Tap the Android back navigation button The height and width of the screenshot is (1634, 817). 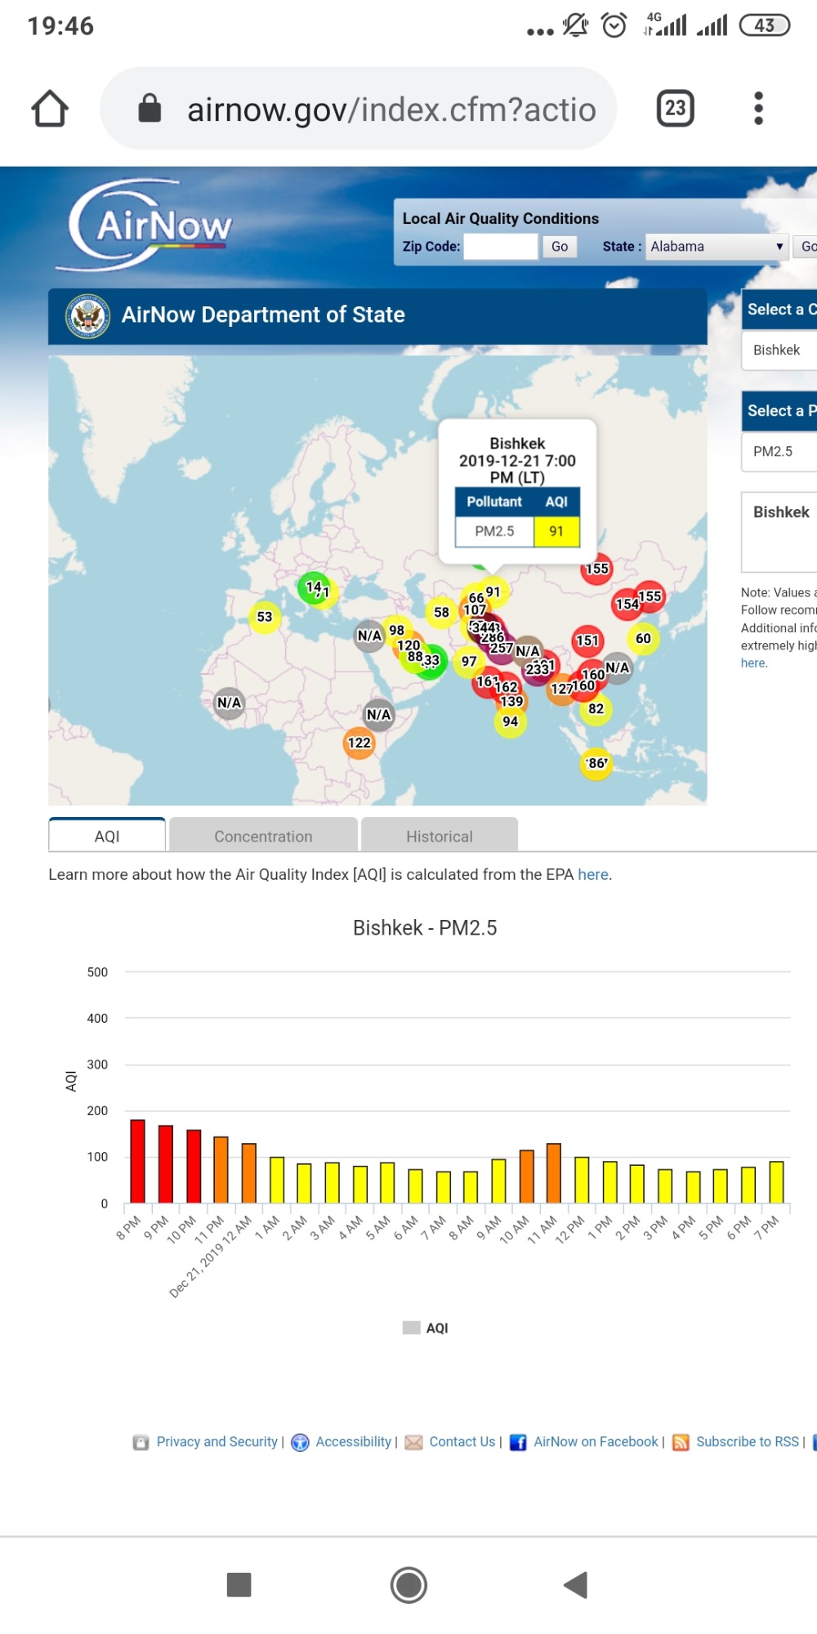(x=576, y=1585)
